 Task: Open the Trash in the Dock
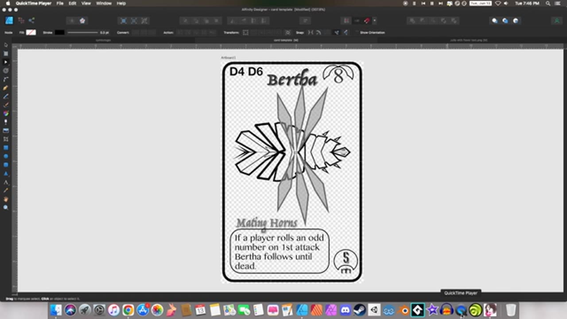point(510,310)
